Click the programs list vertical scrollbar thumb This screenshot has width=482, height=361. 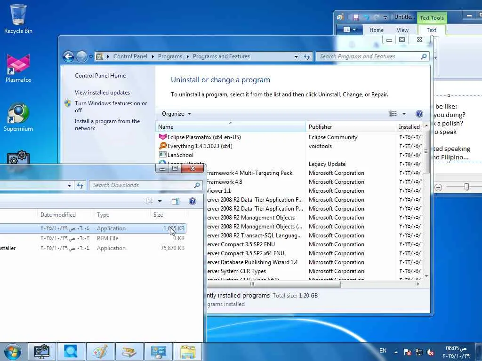click(x=426, y=151)
